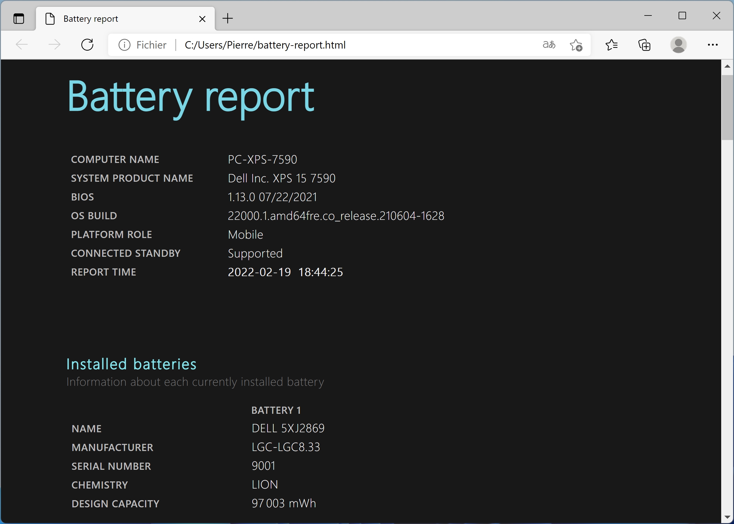Close the Battery report tab
The height and width of the screenshot is (524, 734).
pyautogui.click(x=202, y=19)
